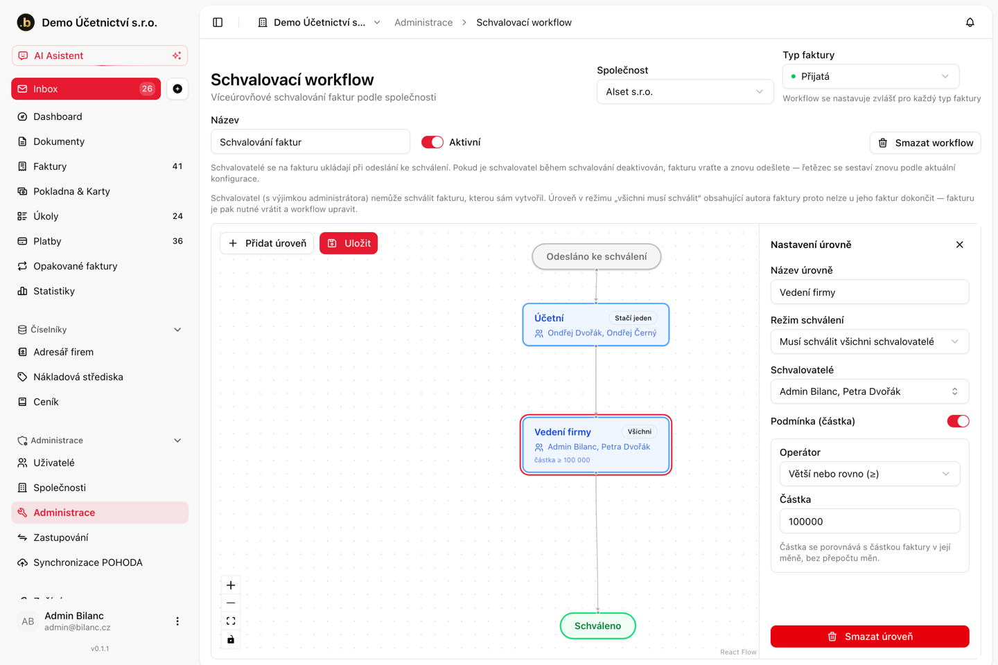998x665 pixels.
Task: Open Pokladna & Karty section
Action: [x=100, y=191]
